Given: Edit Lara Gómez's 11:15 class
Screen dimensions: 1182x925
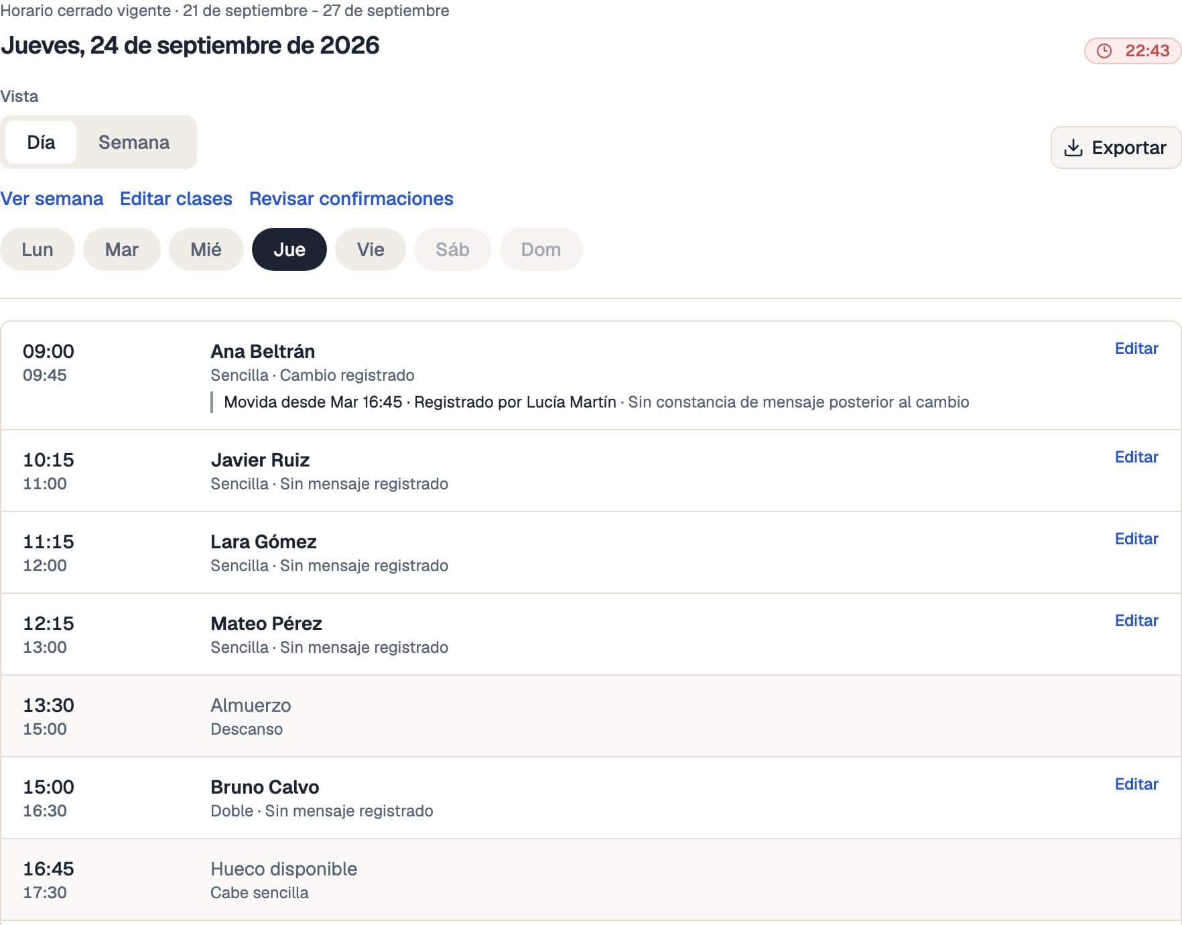Looking at the screenshot, I should (1136, 539).
